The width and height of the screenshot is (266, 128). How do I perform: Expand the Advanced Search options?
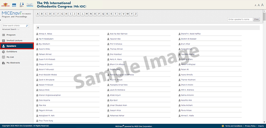[x=11, y=29]
